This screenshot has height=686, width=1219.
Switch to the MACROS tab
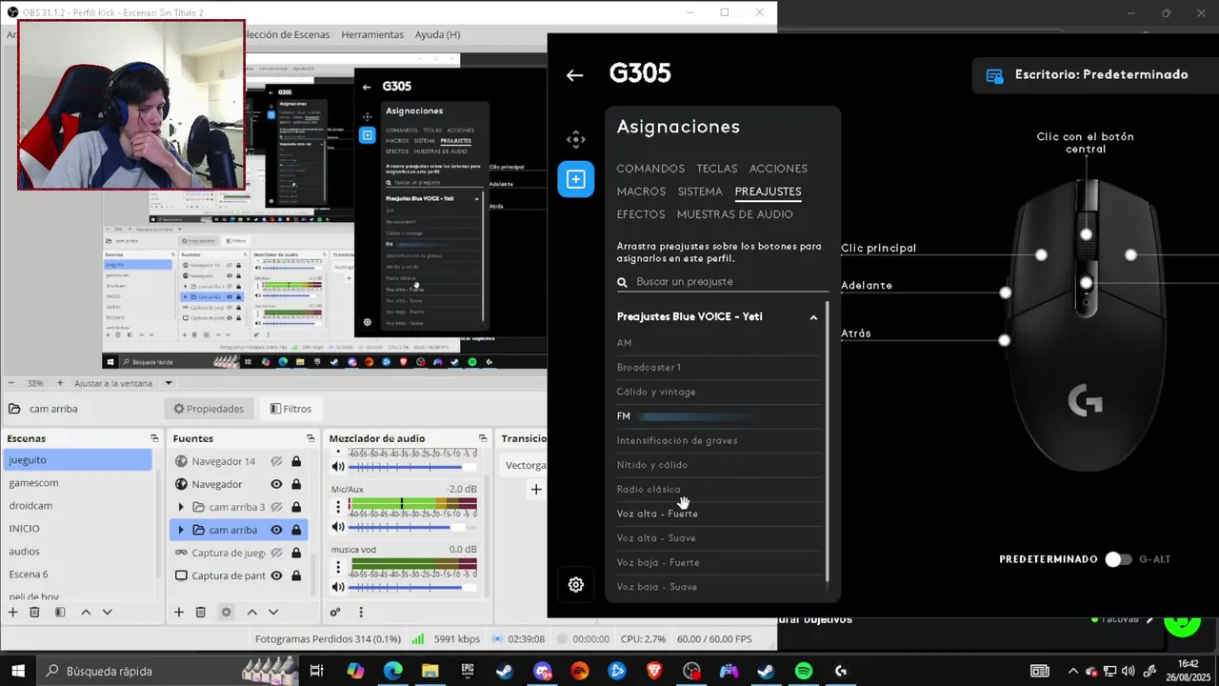(641, 192)
